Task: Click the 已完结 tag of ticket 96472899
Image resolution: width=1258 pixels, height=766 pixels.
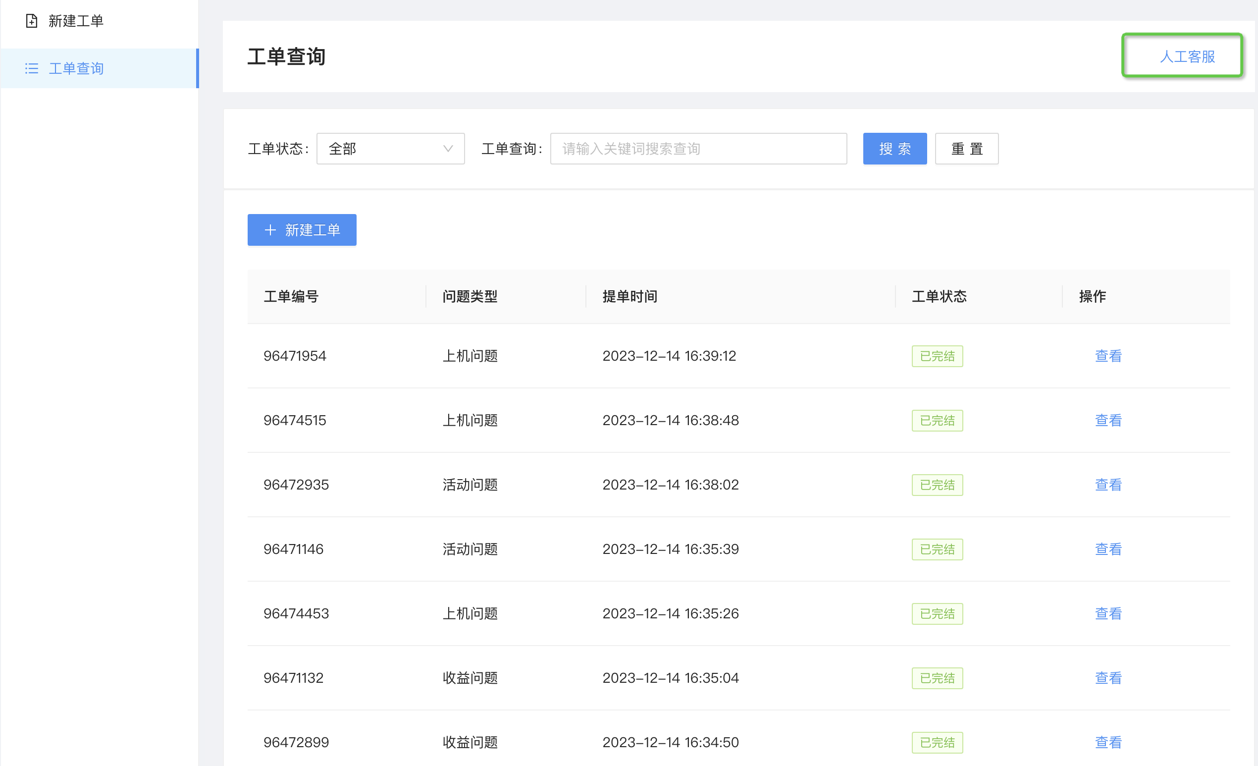Action: coord(938,742)
